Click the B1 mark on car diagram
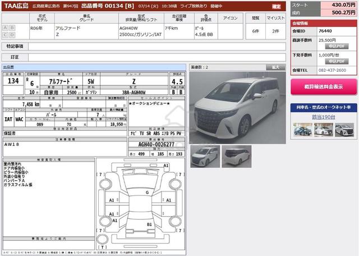 click(x=149, y=225)
